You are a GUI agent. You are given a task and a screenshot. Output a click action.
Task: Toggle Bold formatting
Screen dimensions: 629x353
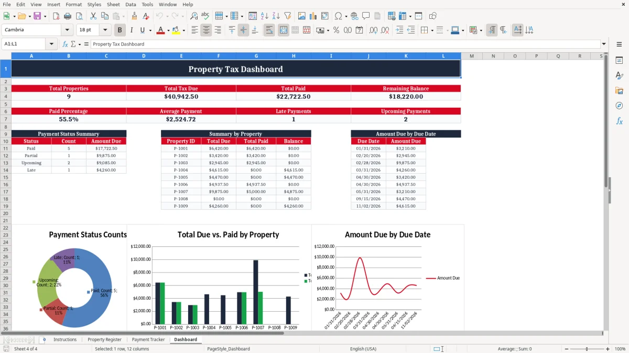[120, 30]
